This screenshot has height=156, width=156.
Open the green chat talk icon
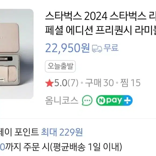click(87, 100)
